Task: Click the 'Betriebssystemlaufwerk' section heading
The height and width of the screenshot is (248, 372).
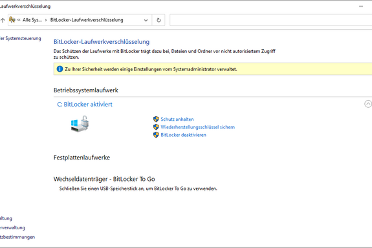Action: pos(86,90)
